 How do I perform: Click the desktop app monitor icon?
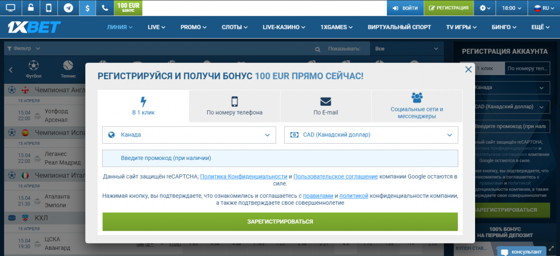pyautogui.click(x=11, y=8)
